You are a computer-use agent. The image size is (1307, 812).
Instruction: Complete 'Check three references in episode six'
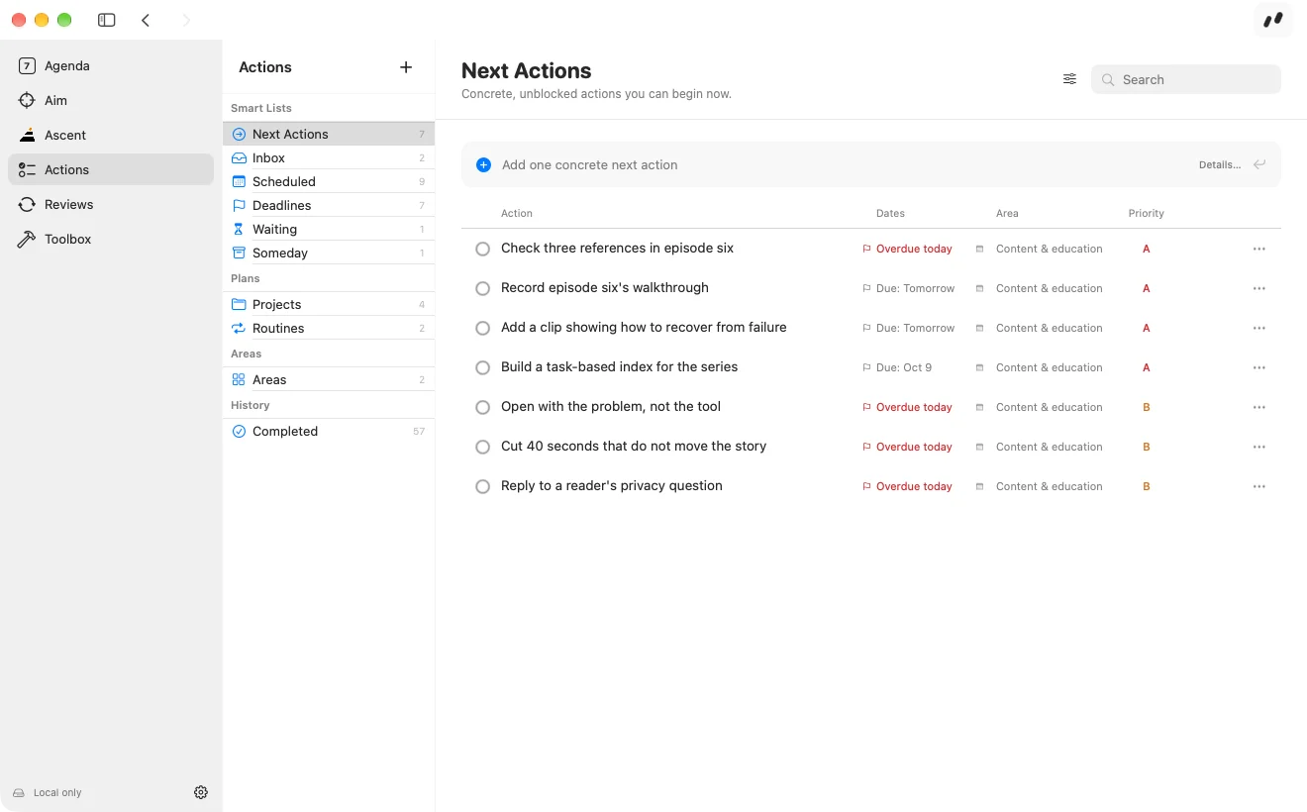click(x=482, y=249)
